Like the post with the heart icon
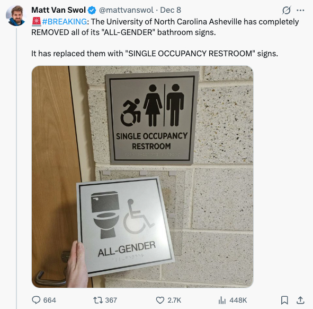This screenshot has width=313, height=309. (160, 300)
